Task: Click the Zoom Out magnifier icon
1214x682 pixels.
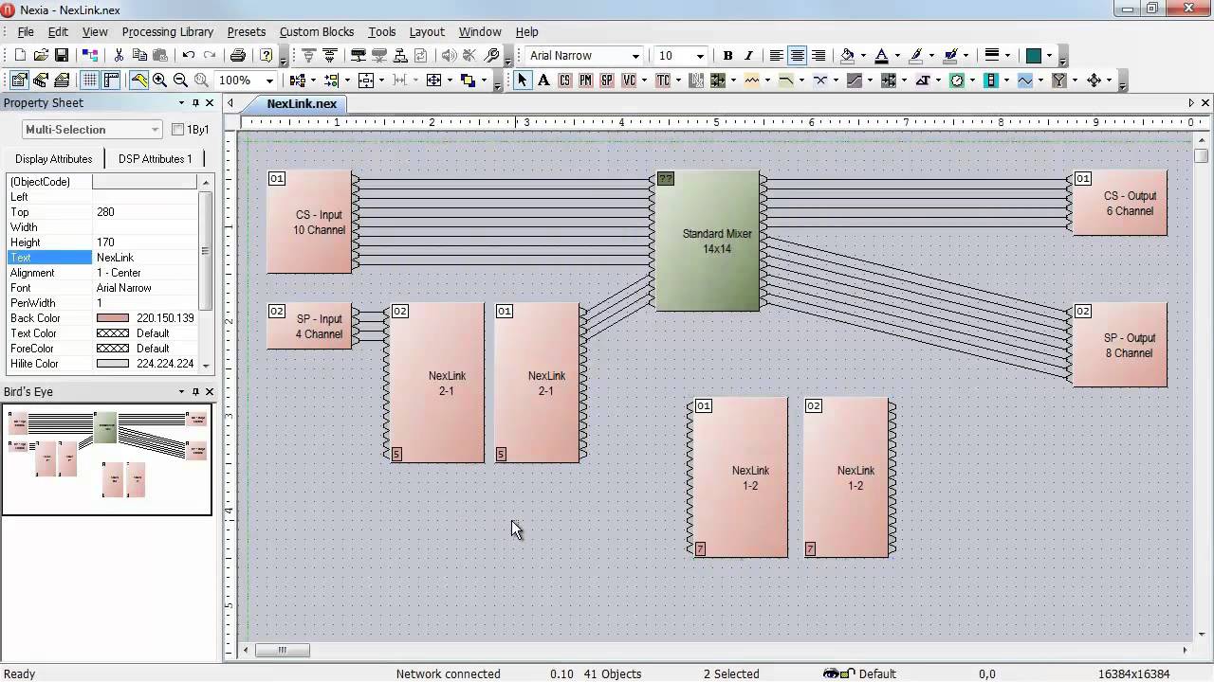Action: 180,81
